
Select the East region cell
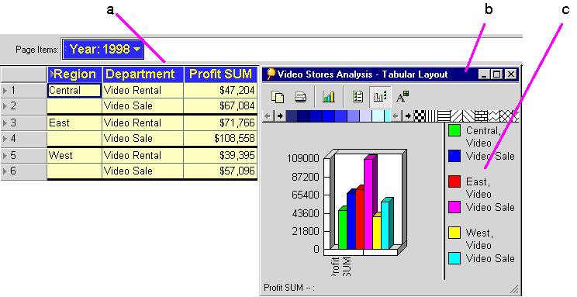click(x=74, y=123)
